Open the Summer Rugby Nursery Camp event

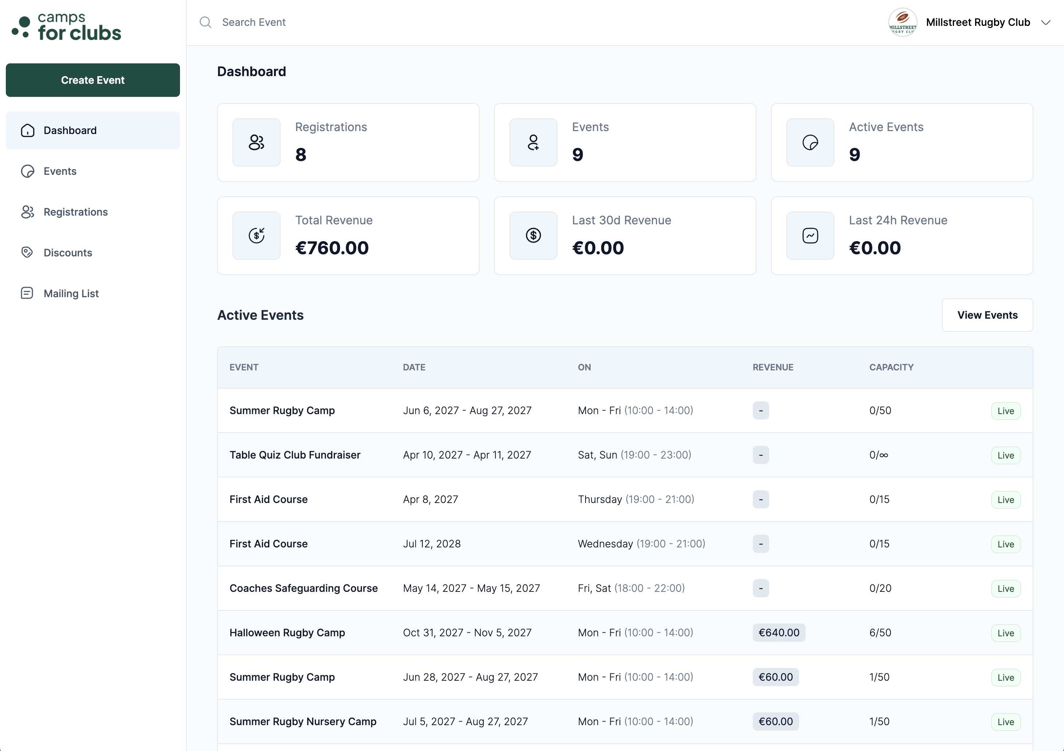tap(302, 722)
